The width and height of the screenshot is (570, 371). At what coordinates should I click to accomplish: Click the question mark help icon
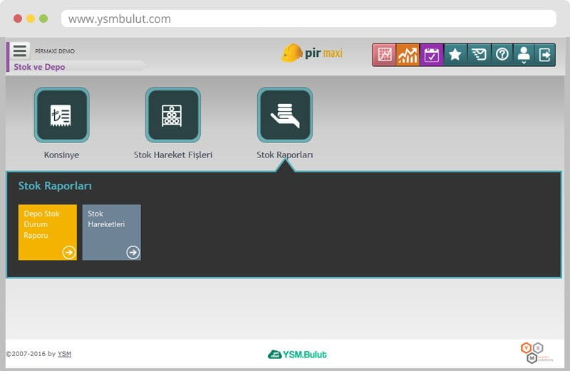click(x=502, y=55)
